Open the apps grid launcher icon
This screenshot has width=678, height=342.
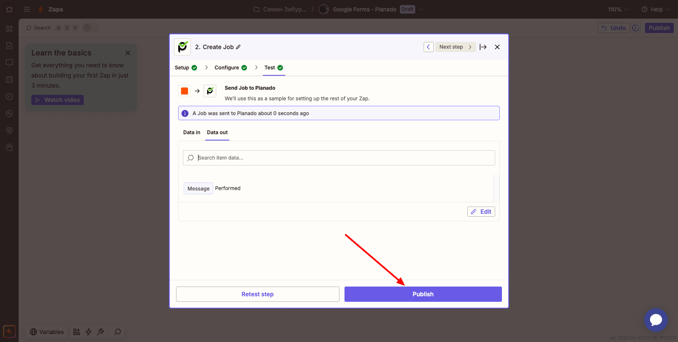[27, 9]
